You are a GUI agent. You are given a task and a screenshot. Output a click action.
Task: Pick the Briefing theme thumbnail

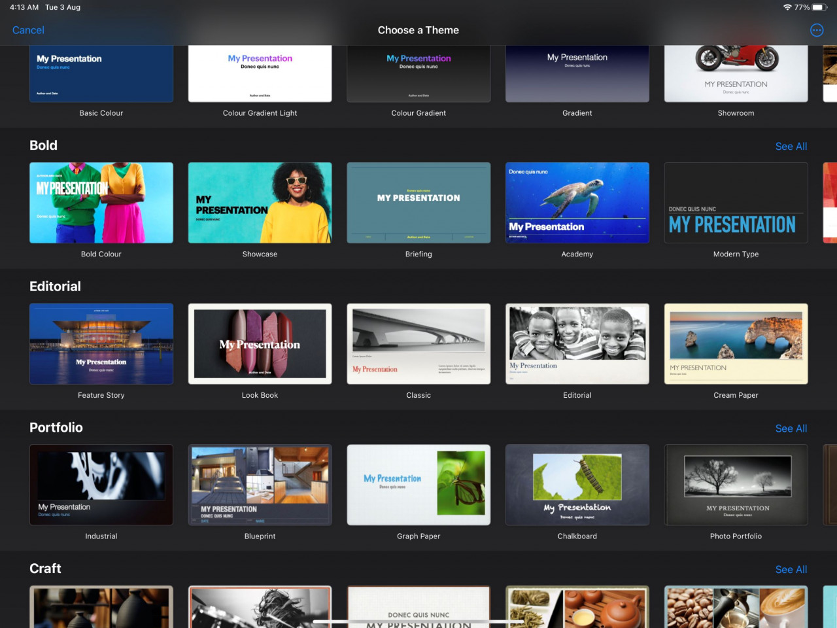coord(418,203)
